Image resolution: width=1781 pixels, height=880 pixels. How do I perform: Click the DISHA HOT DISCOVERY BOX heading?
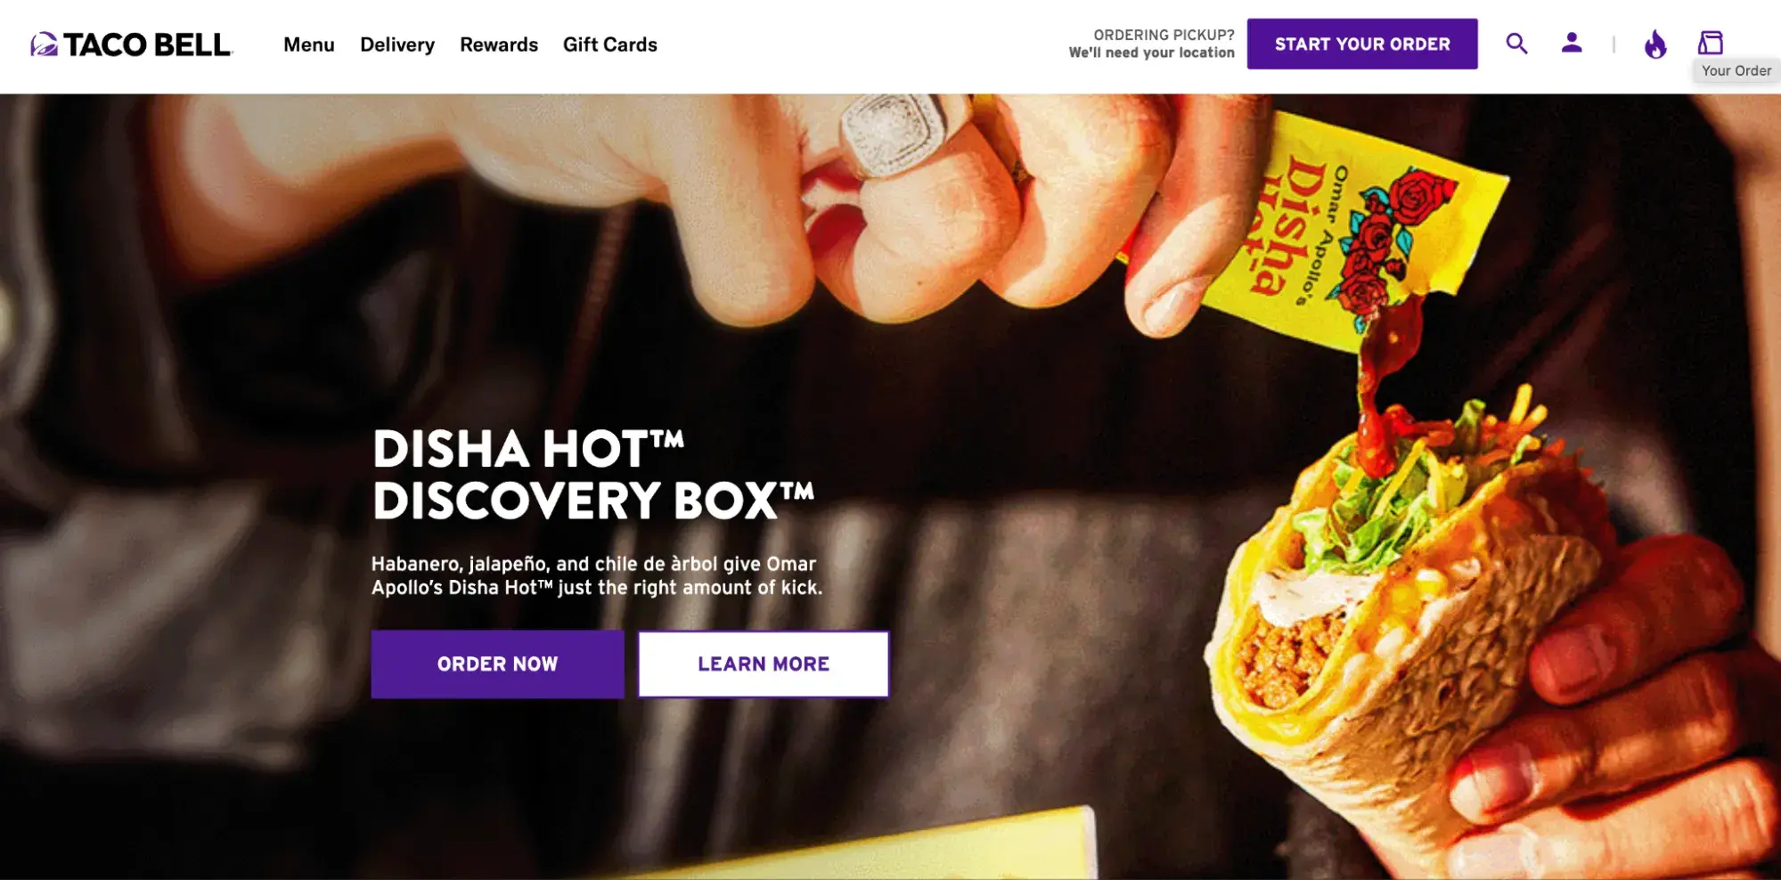coord(593,474)
